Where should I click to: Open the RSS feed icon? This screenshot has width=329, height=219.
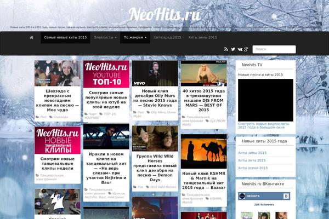[226, 49]
